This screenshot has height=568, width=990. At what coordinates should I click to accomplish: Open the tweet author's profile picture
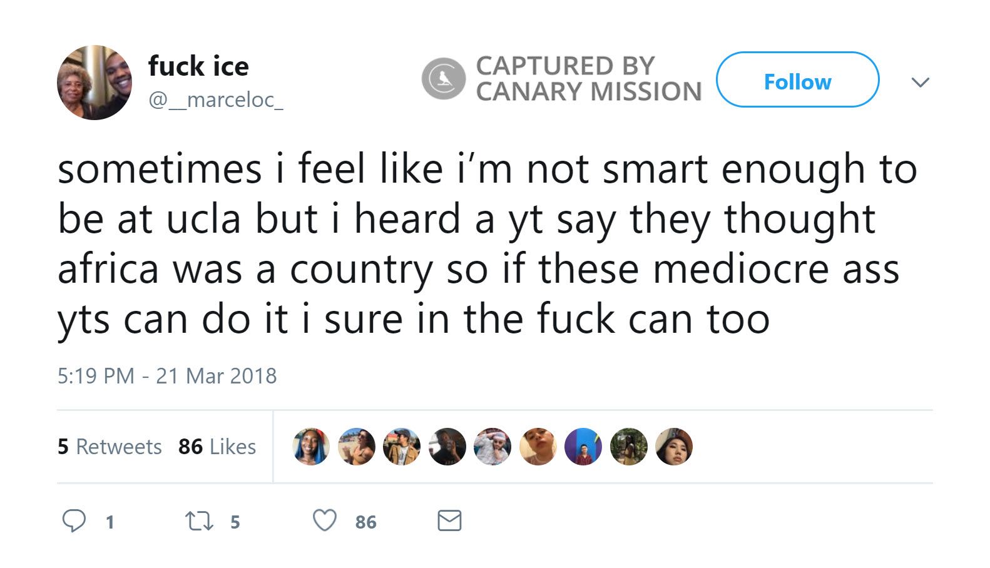click(x=94, y=82)
